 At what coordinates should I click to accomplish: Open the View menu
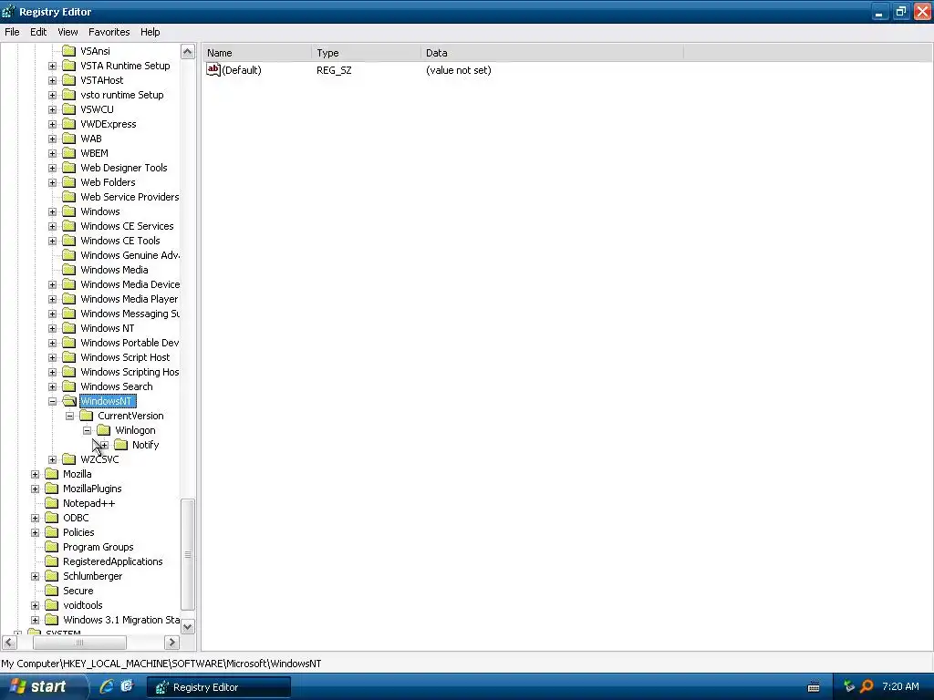[x=67, y=32]
